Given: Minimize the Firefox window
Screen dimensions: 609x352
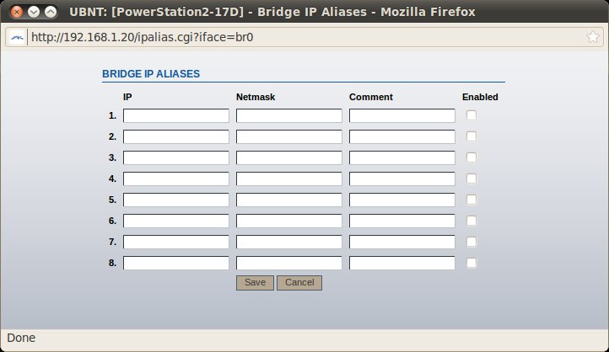Looking at the screenshot, I should 33,12.
